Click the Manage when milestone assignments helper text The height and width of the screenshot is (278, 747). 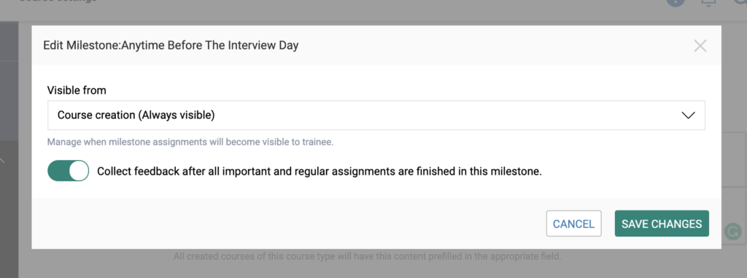(x=190, y=142)
